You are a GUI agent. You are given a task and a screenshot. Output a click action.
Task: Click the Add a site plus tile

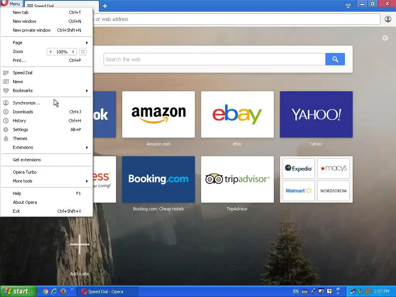coord(80,244)
